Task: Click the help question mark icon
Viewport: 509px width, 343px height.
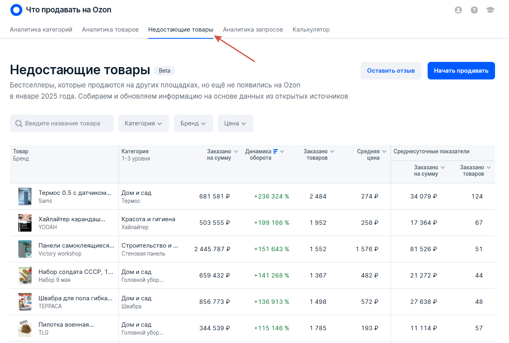Action: [474, 10]
